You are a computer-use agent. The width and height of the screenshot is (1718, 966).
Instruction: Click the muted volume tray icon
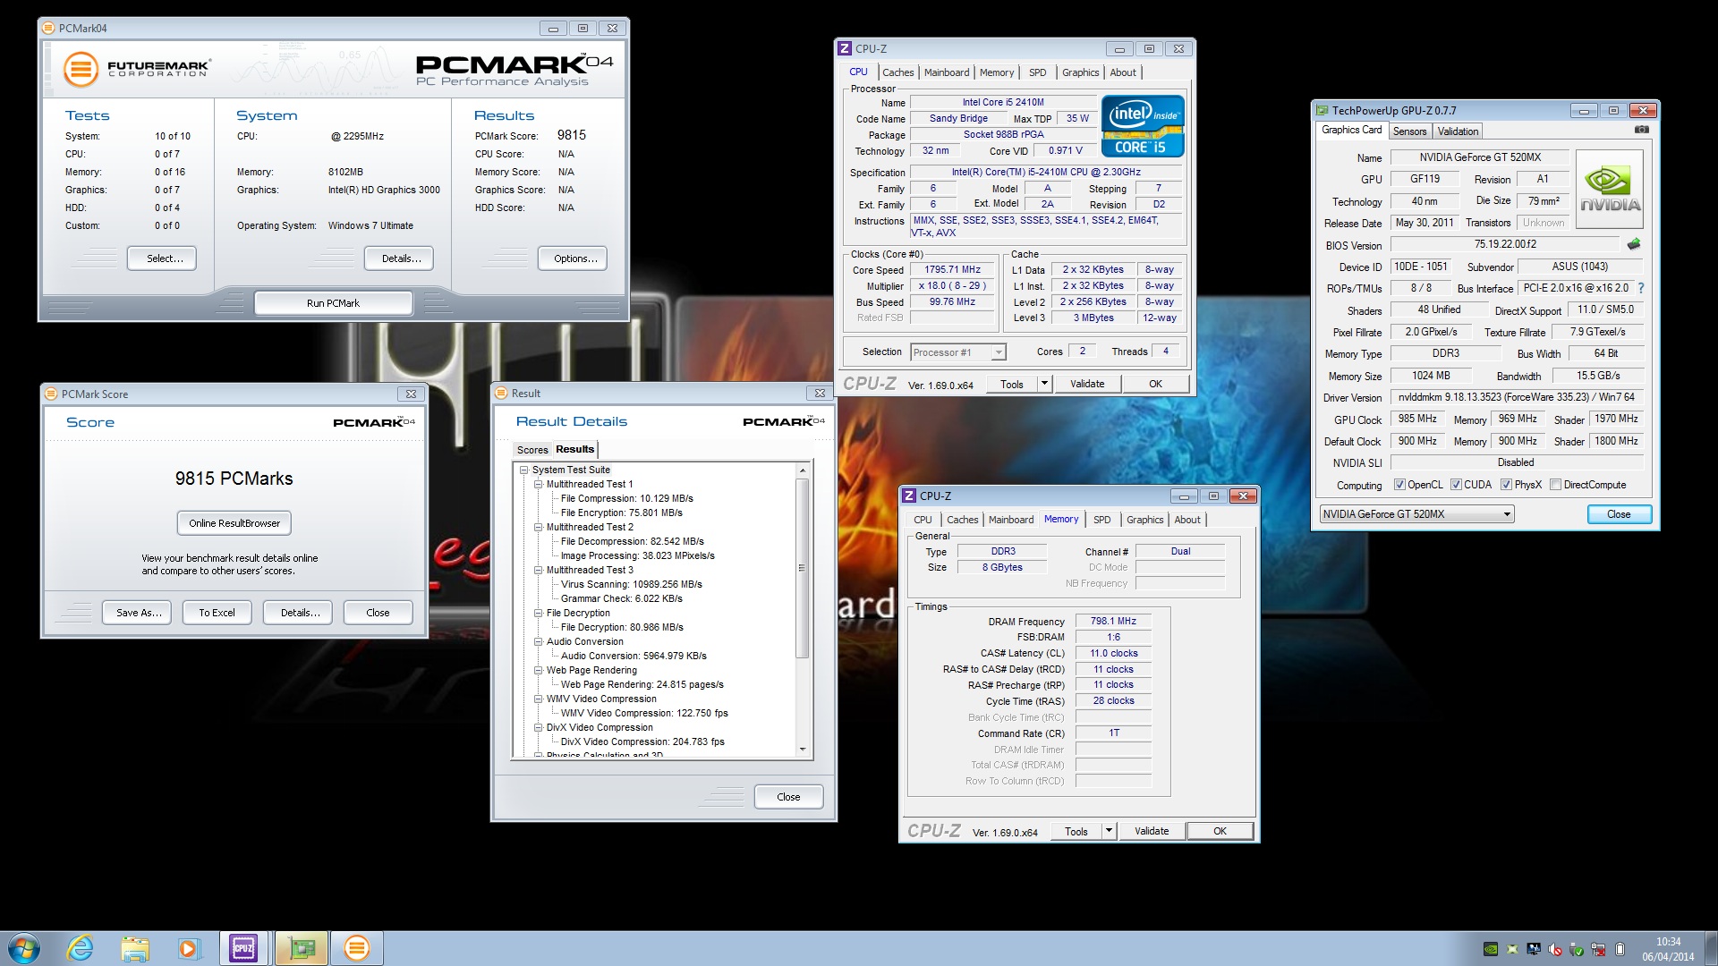tap(1555, 949)
